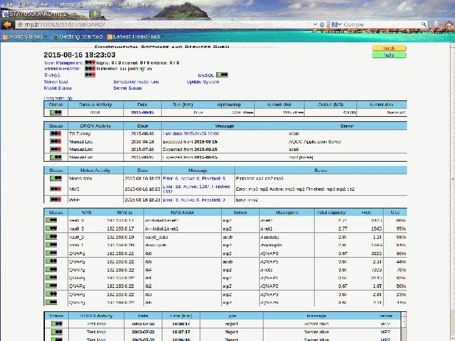Click the /mnt/disk1/net1 NAS folder cell

[x=162, y=229]
